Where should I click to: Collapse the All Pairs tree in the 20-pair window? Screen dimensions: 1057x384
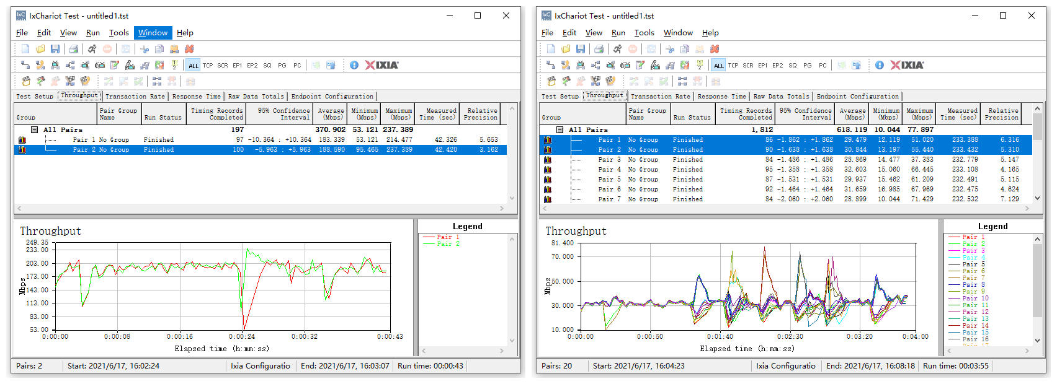coord(560,130)
